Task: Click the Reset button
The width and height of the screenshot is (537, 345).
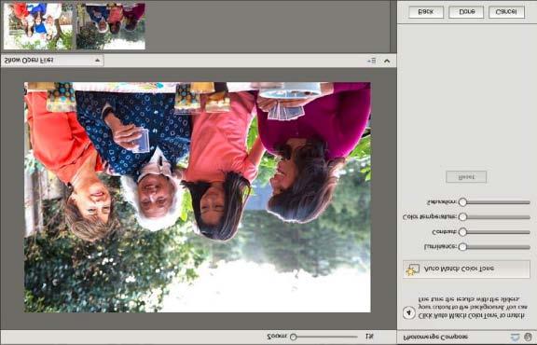Action: pyautogui.click(x=466, y=177)
